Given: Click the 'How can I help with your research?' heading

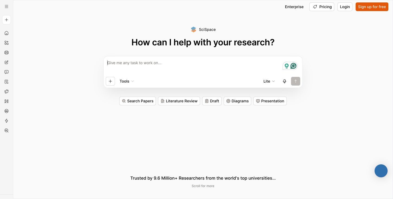Looking at the screenshot, I should point(203,42).
